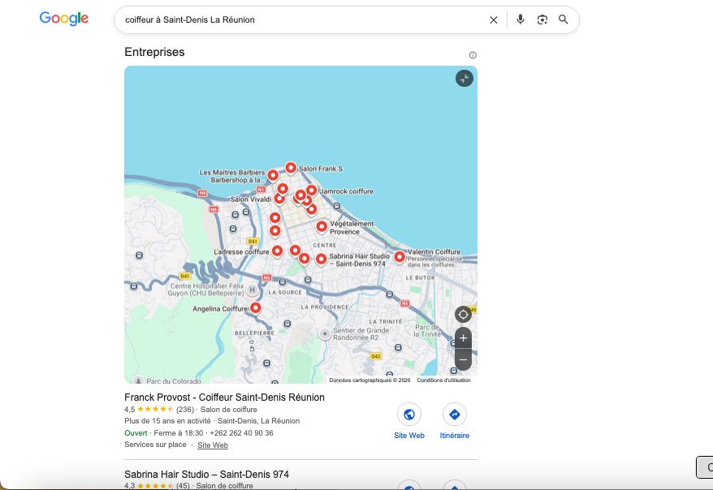Click the Ouvert status text
The image size is (713, 490).
pos(136,432)
